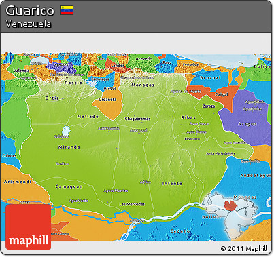Screen dimensions: 274x257
Task: Select the Arismendi label
Action: click(x=18, y=182)
